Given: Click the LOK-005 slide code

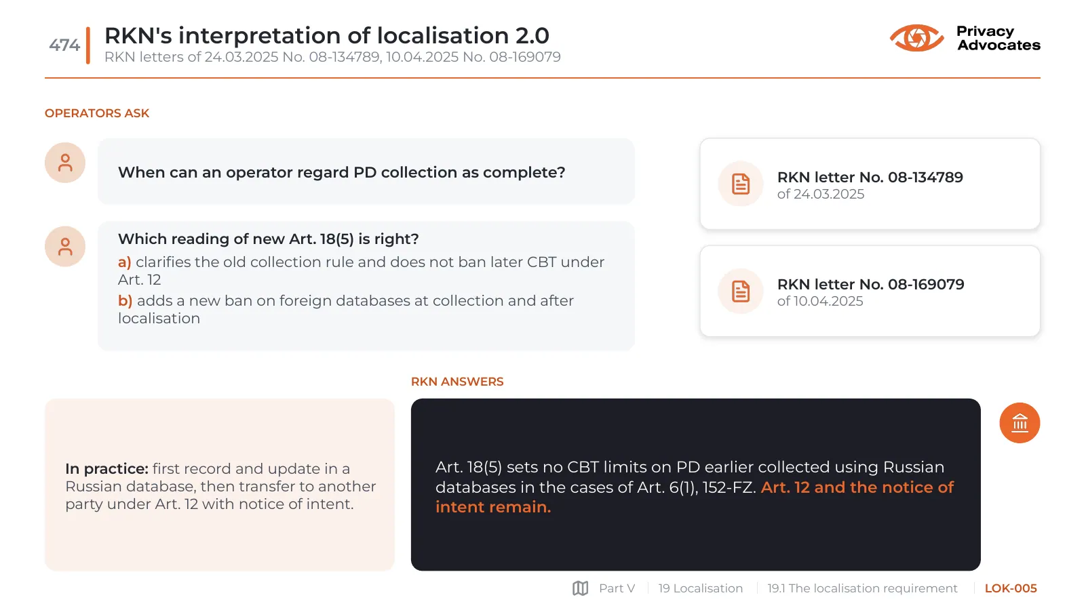Looking at the screenshot, I should (x=1011, y=588).
